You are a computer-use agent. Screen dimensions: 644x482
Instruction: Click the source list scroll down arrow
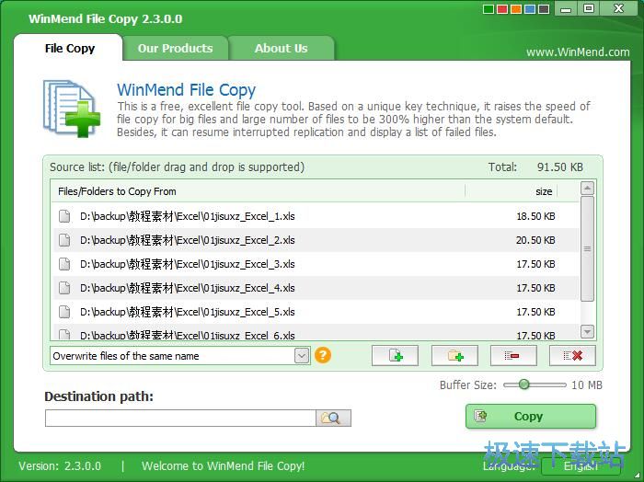pyautogui.click(x=587, y=331)
